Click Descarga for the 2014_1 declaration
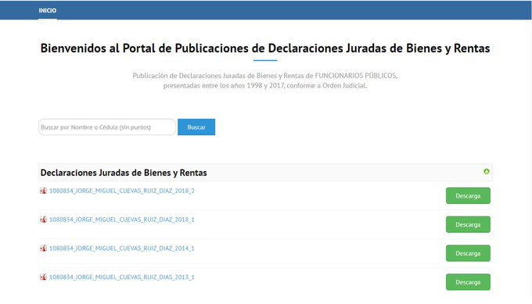532x304 pixels. tap(468, 253)
